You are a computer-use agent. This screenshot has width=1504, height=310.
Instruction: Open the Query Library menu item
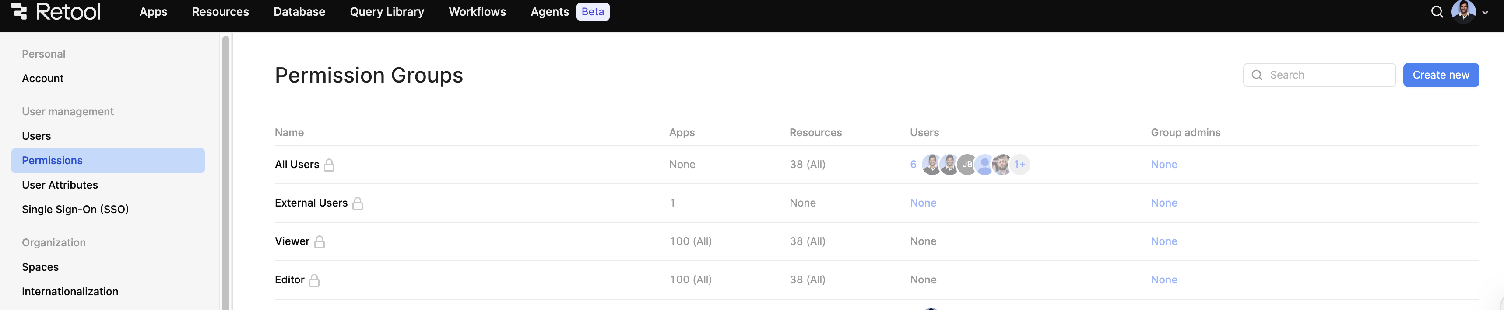click(x=387, y=12)
